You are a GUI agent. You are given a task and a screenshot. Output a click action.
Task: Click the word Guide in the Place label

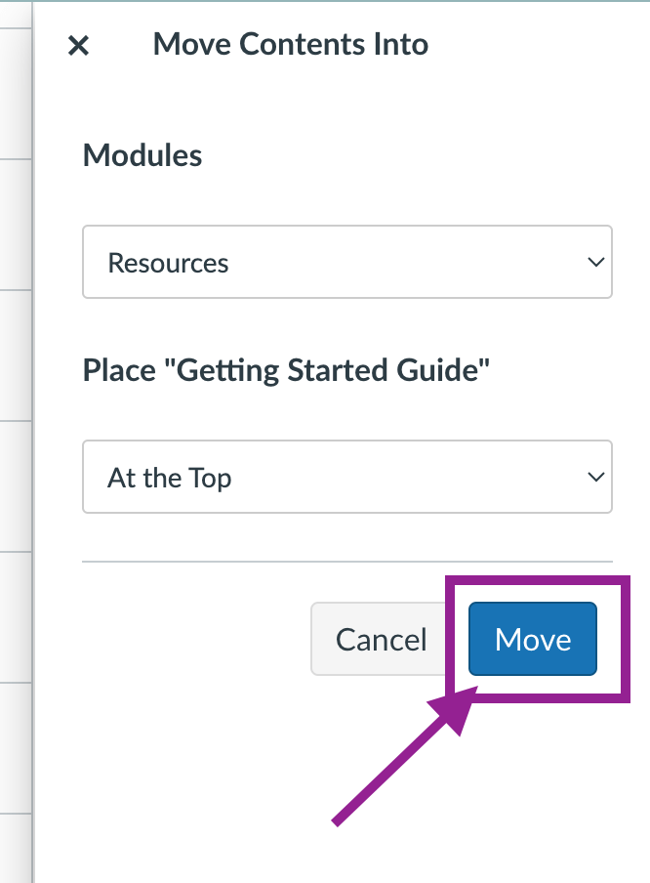(x=443, y=370)
